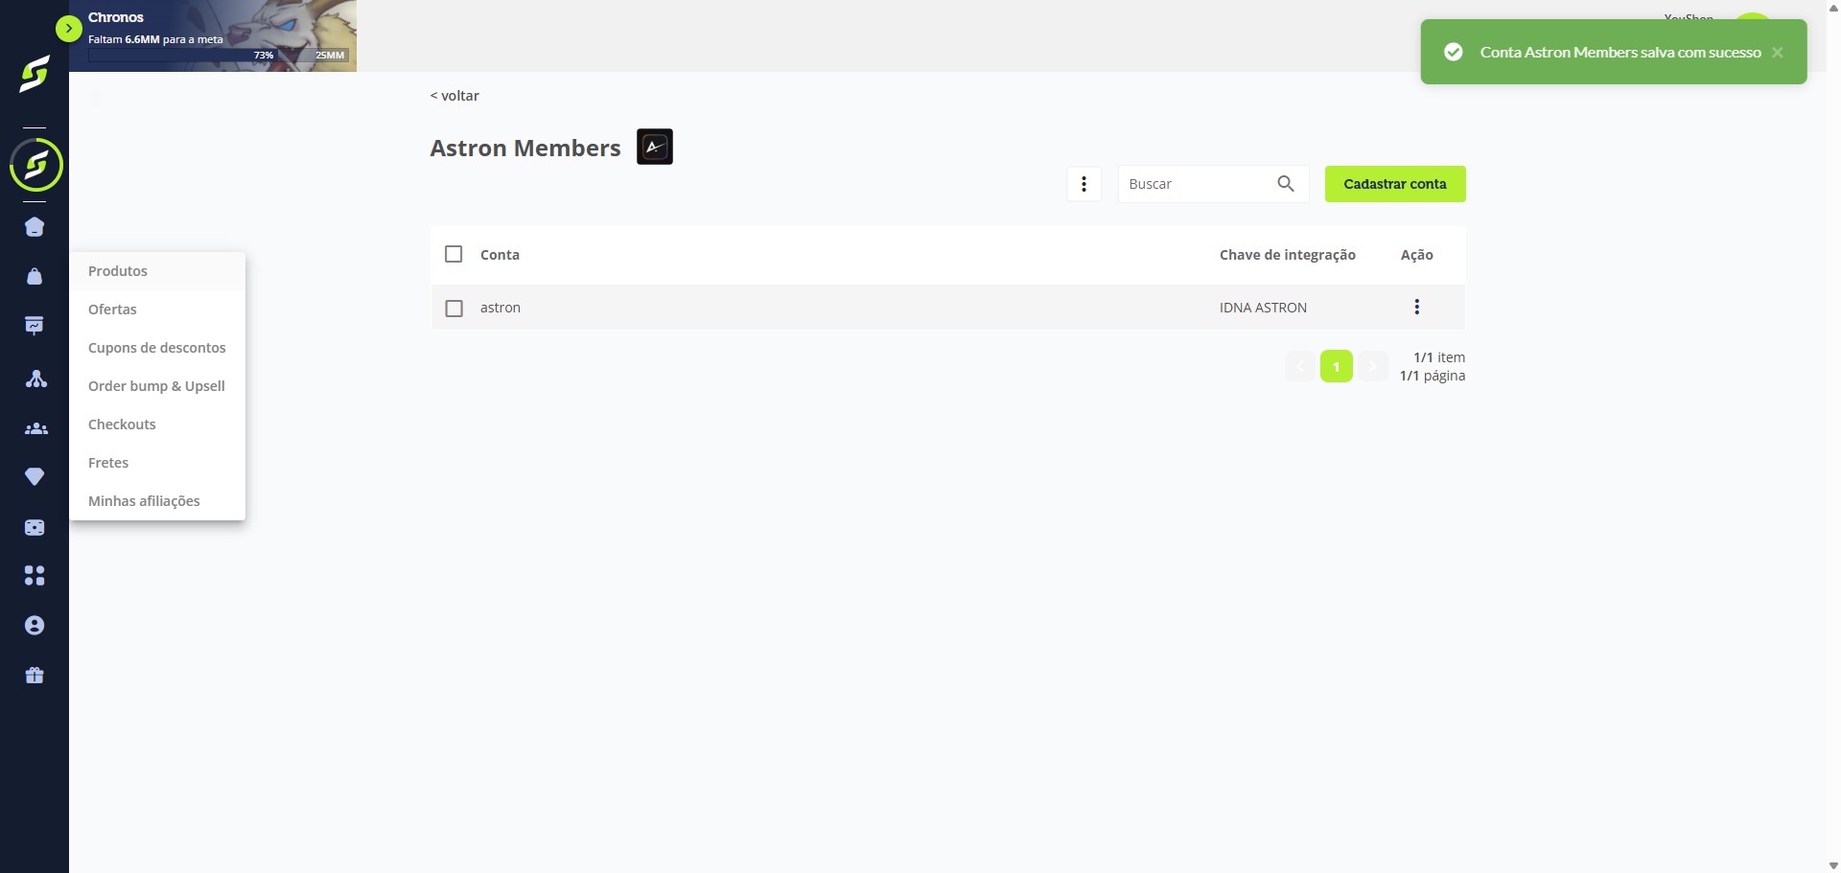Click the Astron Members logo icon
This screenshot has width=1841, height=873.
655,147
